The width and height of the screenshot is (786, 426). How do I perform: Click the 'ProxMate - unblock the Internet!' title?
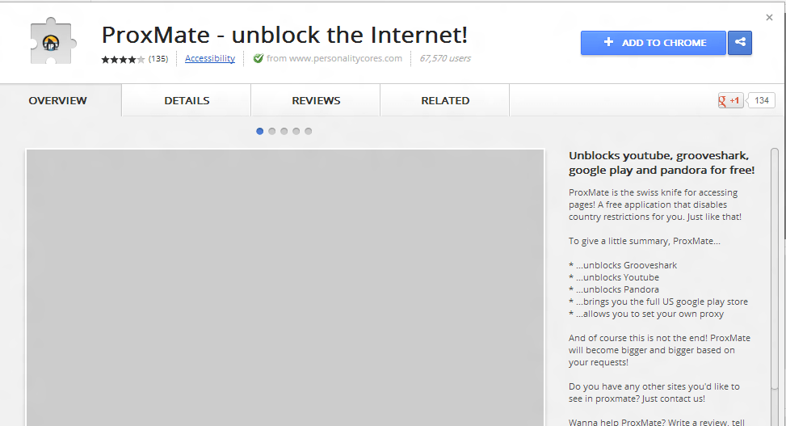click(284, 35)
